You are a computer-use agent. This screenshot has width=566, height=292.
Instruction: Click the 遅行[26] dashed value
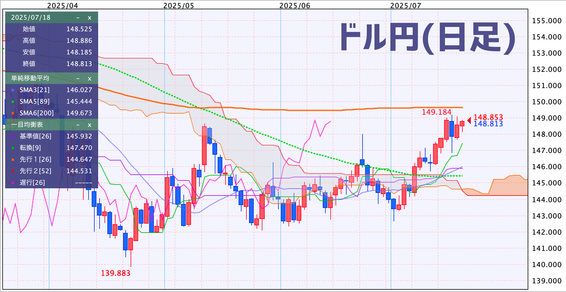tap(84, 183)
